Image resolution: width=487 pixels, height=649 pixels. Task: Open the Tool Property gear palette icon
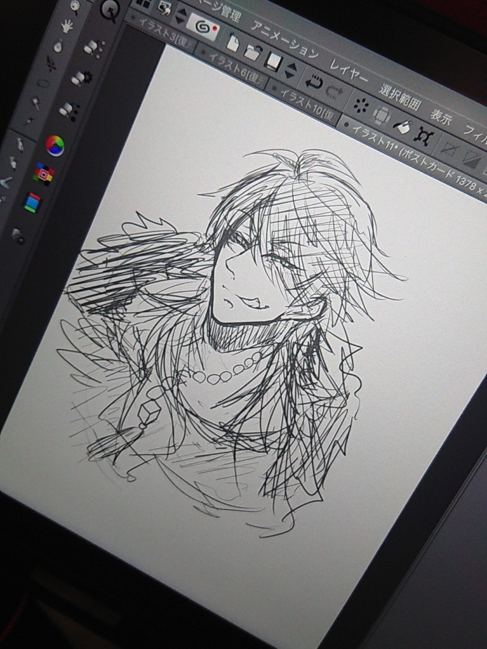pyautogui.click(x=82, y=78)
